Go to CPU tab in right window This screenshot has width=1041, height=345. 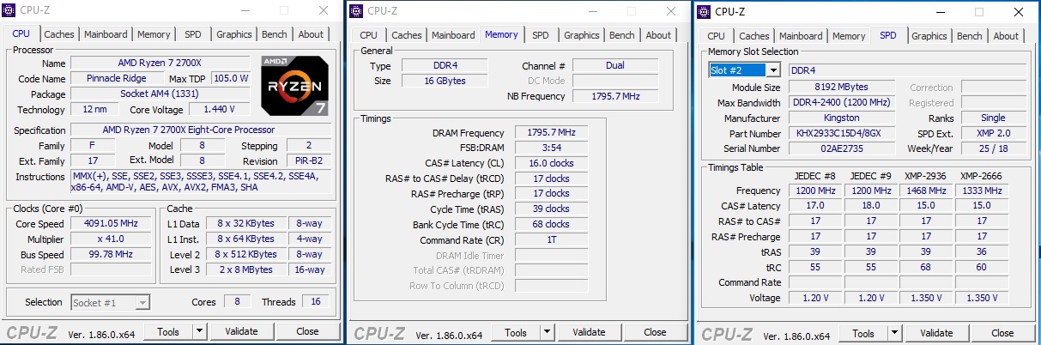(716, 36)
